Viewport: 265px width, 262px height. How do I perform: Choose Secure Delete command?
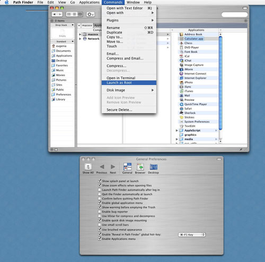tap(129, 110)
